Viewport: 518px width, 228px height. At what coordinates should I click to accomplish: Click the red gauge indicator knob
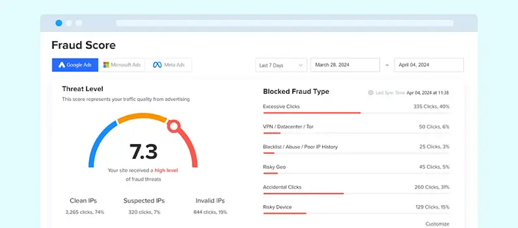(x=174, y=126)
